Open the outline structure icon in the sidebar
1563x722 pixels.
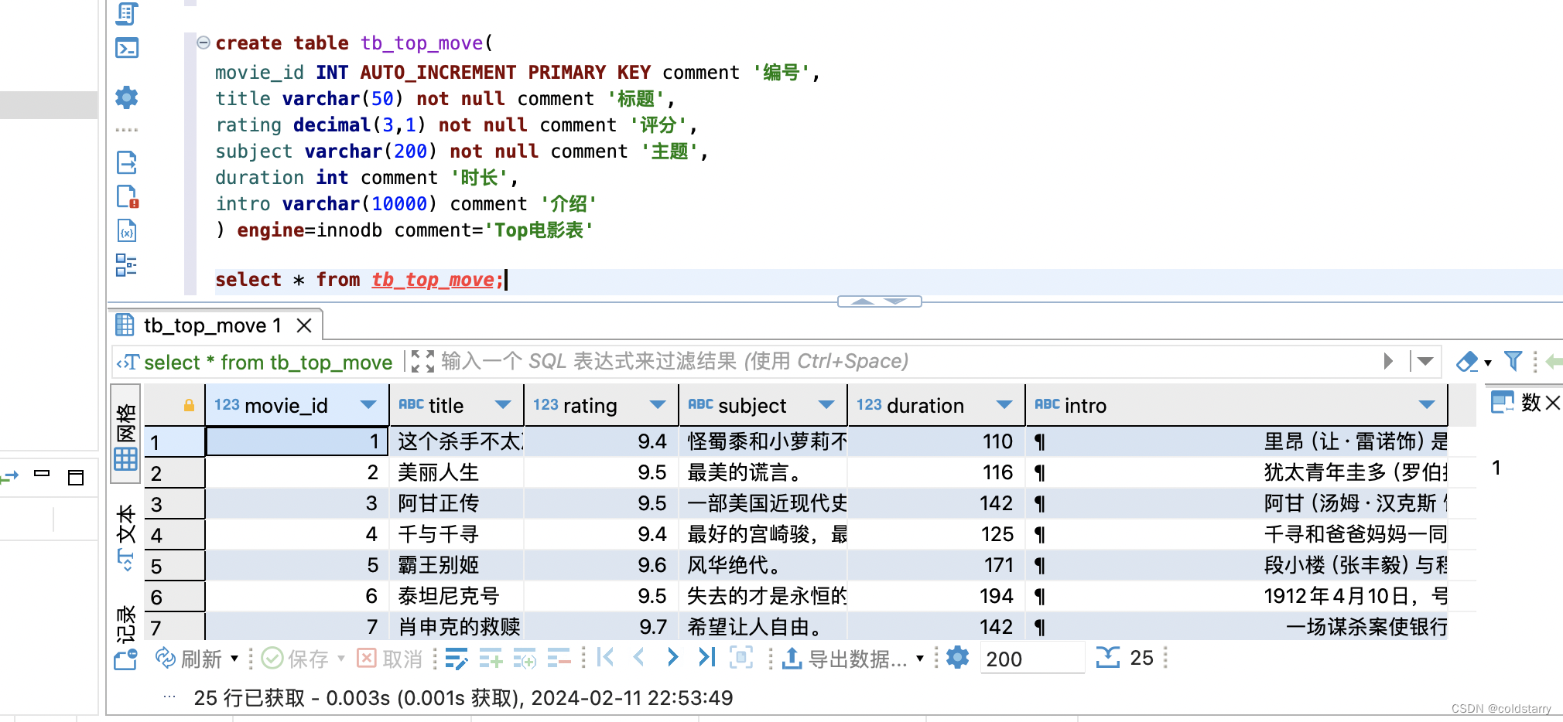127,265
